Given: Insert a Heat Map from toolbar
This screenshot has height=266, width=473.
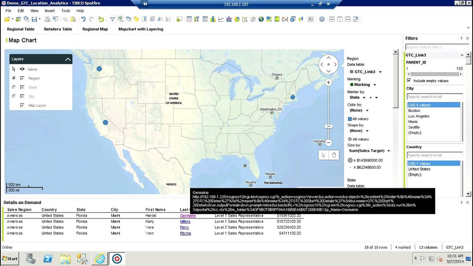Looking at the screenshot, I should pyautogui.click(x=277, y=19).
